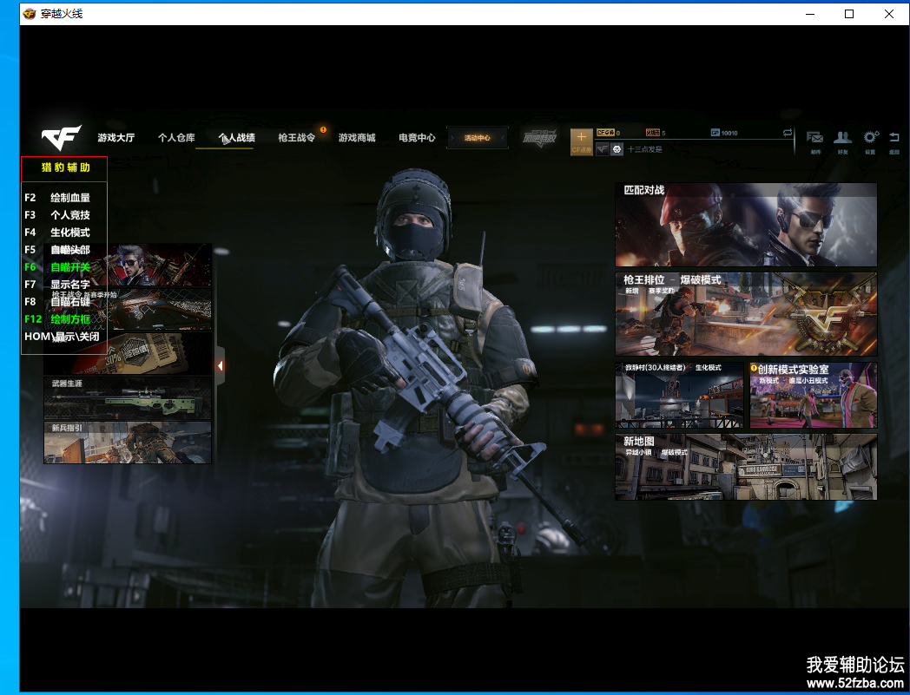The height and width of the screenshot is (695, 910).
Task: Open the 枪王排位 爆破模式 banner
Action: pos(746,314)
